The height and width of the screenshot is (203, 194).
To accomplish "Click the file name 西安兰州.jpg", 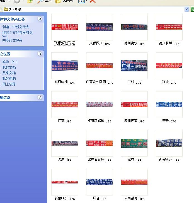I will [169, 159].
